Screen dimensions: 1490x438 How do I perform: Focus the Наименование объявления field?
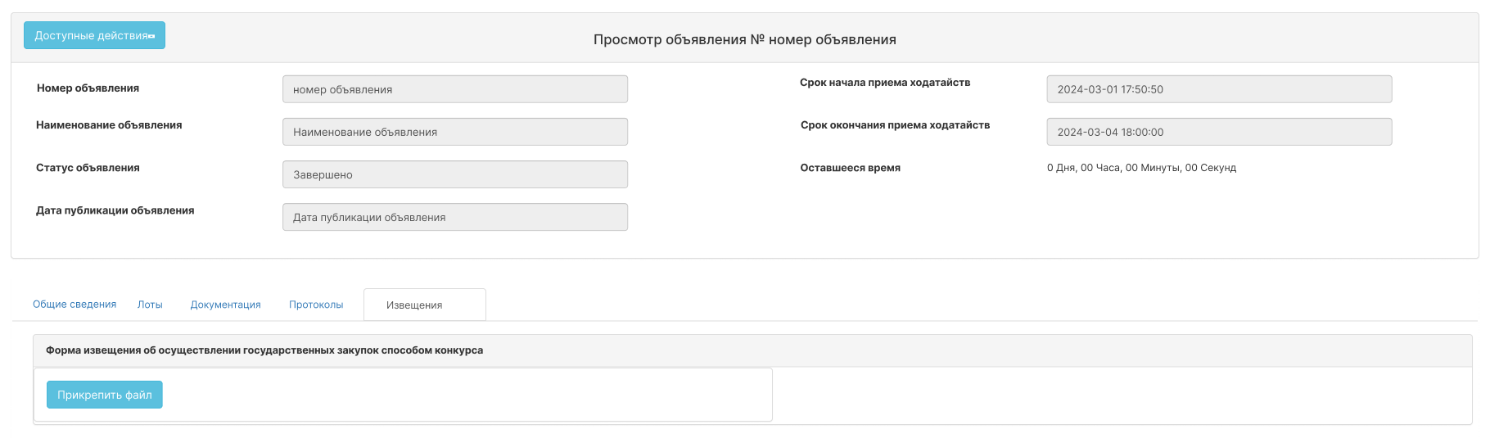pyautogui.click(x=455, y=132)
